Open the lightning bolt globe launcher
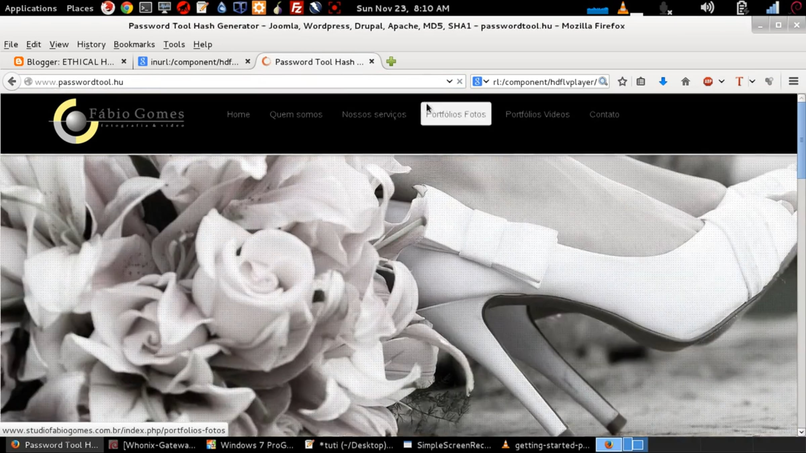 click(315, 8)
